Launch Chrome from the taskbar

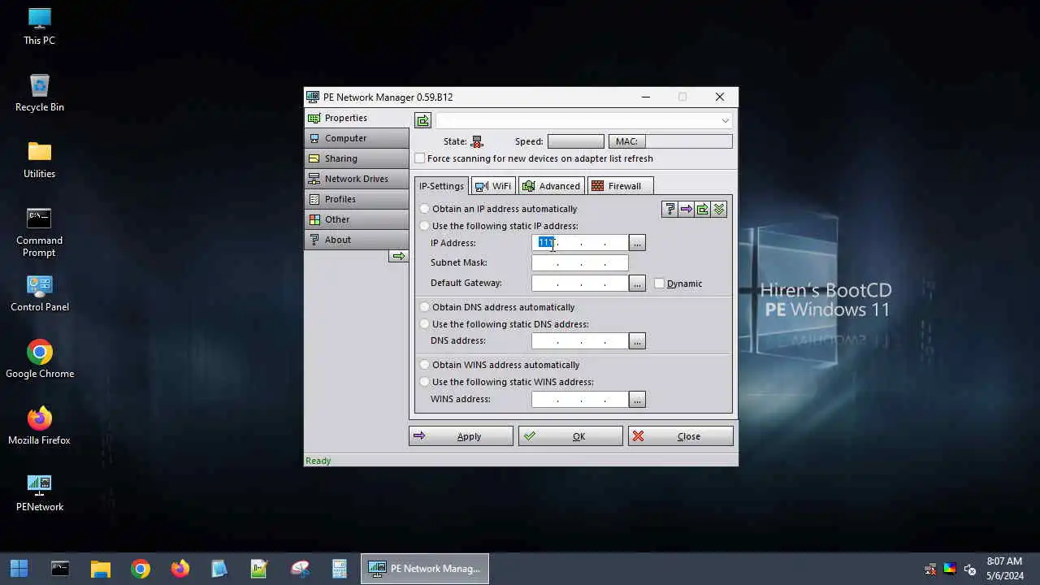tap(140, 568)
